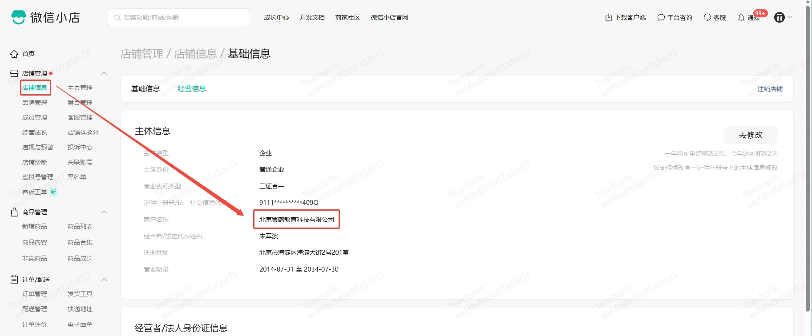Open 虚拟号管理 in sidebar
The width and height of the screenshot is (812, 336).
pos(38,177)
